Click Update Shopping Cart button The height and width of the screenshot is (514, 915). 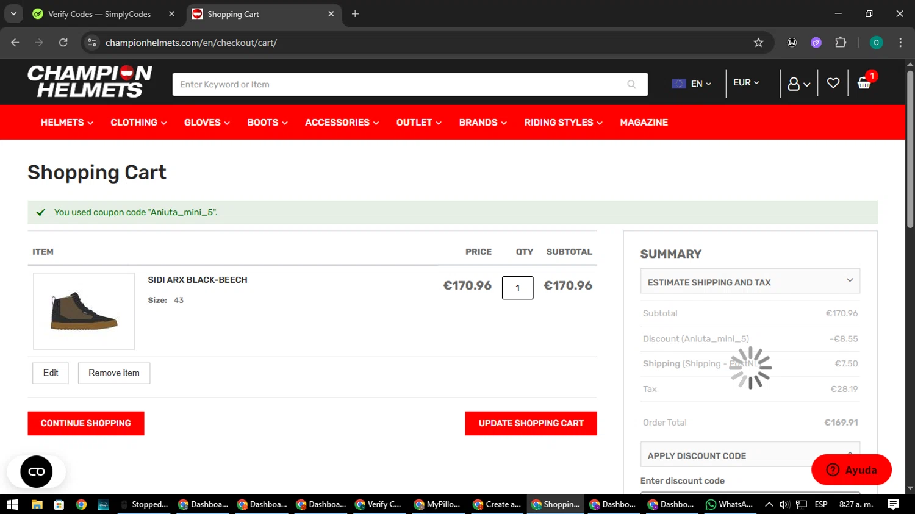click(531, 423)
